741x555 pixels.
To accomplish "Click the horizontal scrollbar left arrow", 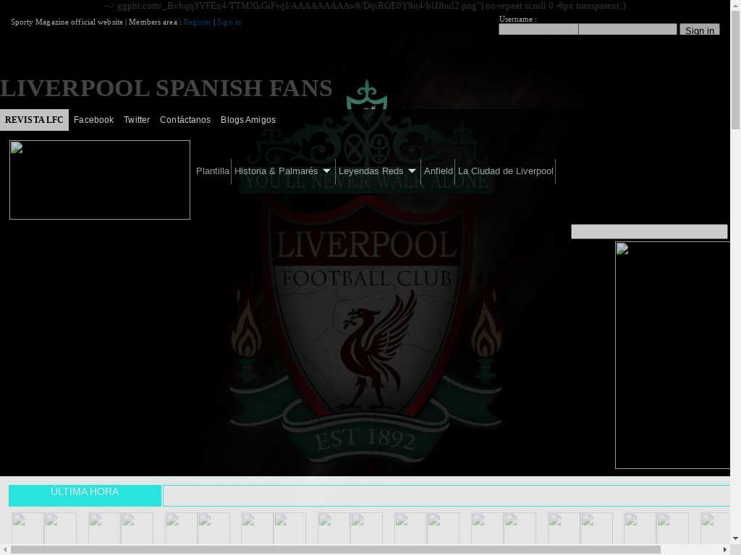I will pos(5,549).
